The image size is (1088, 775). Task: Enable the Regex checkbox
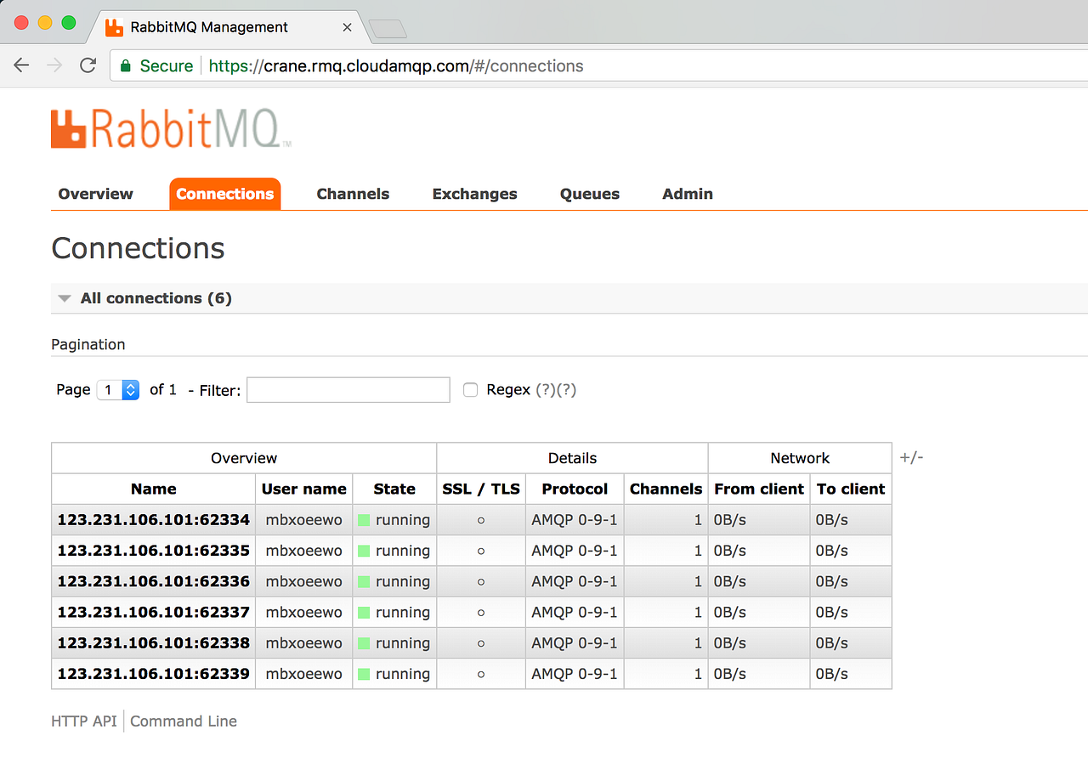click(470, 389)
